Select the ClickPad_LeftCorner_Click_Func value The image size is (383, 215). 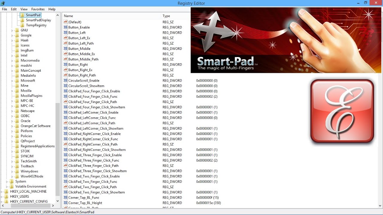click(92, 118)
